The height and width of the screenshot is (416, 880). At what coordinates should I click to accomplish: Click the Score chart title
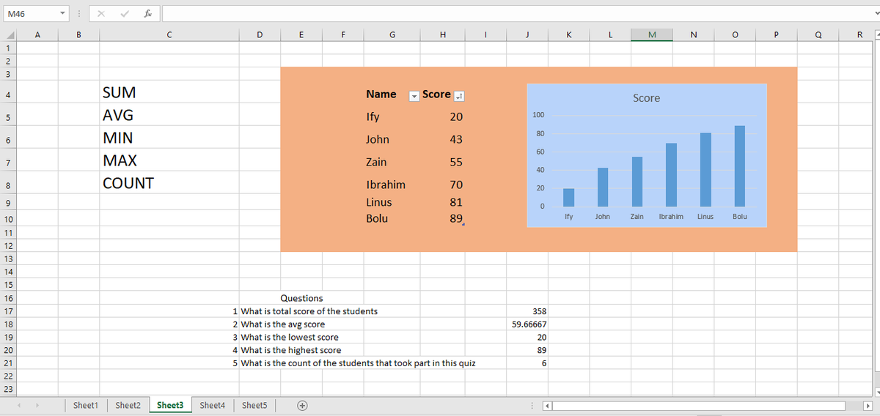[x=646, y=98]
